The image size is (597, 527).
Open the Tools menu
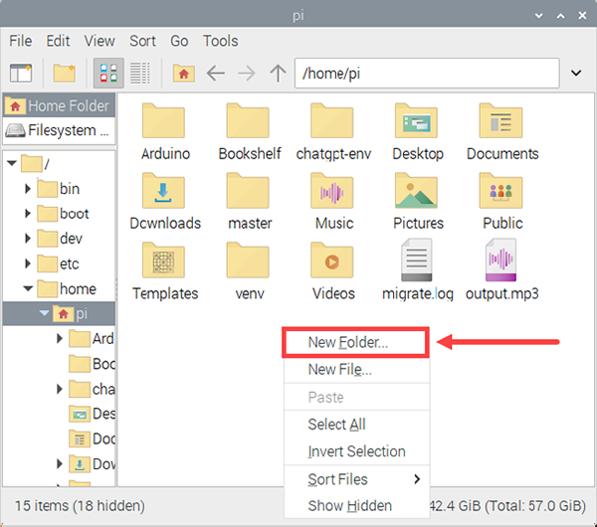(221, 41)
